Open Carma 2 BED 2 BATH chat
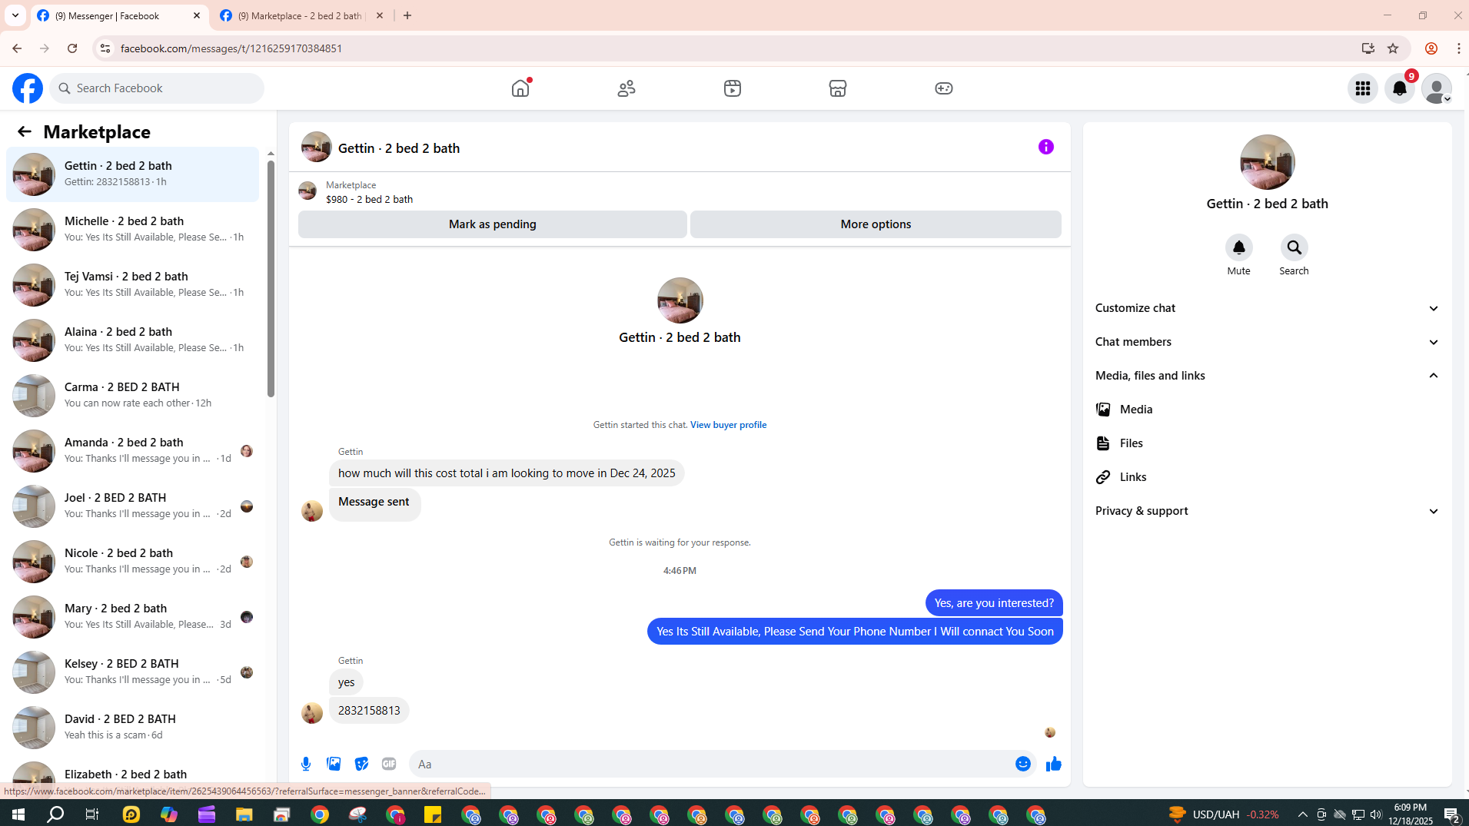Viewport: 1469px width, 826px height. (132, 396)
